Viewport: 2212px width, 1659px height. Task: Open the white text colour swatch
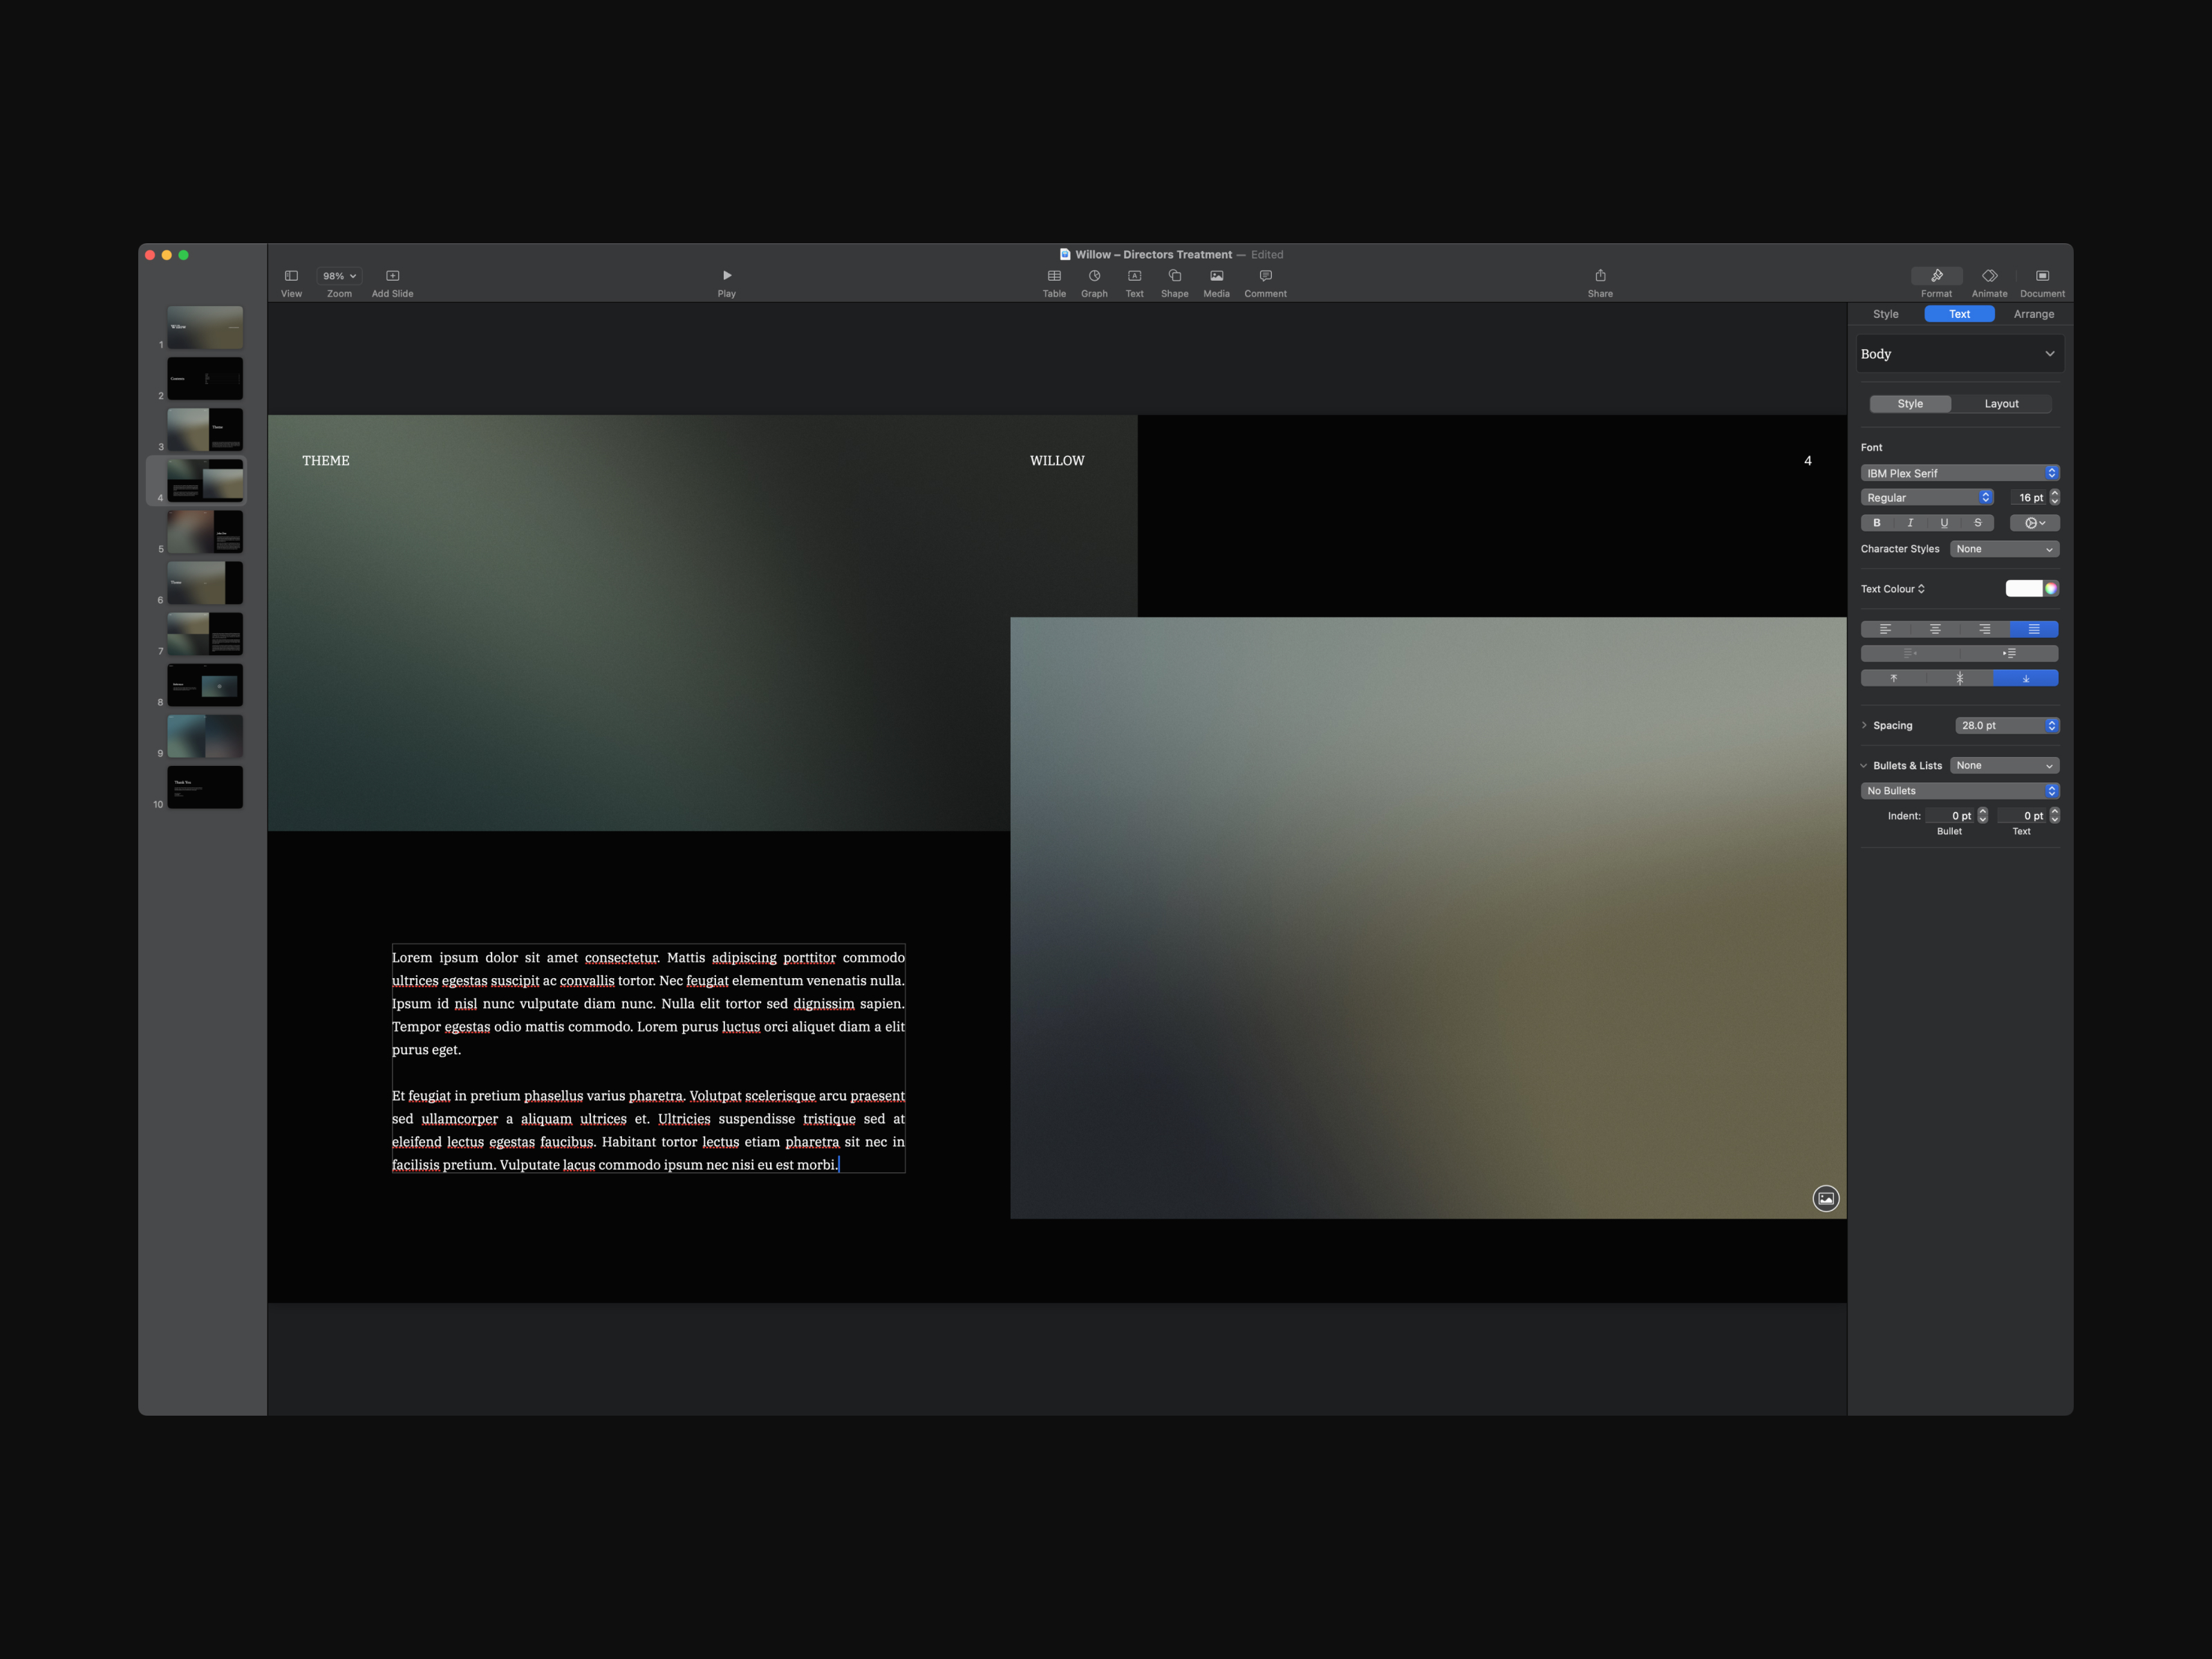(x=2023, y=588)
